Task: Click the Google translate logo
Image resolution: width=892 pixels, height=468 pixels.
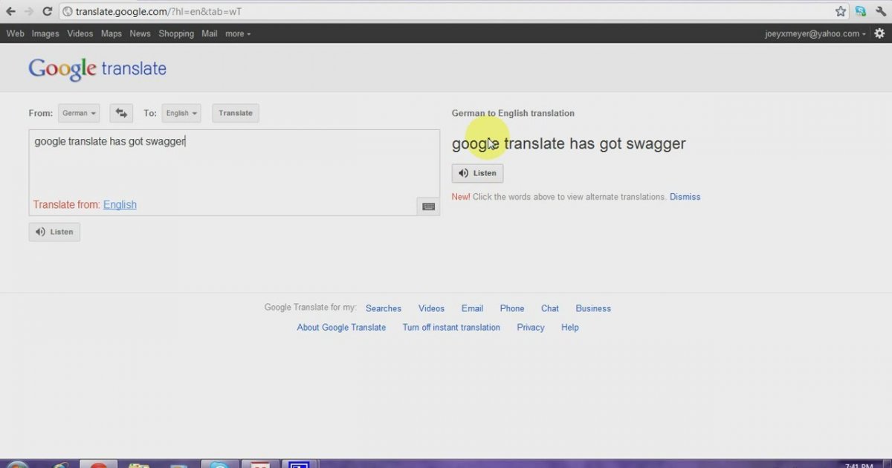Action: point(97,68)
